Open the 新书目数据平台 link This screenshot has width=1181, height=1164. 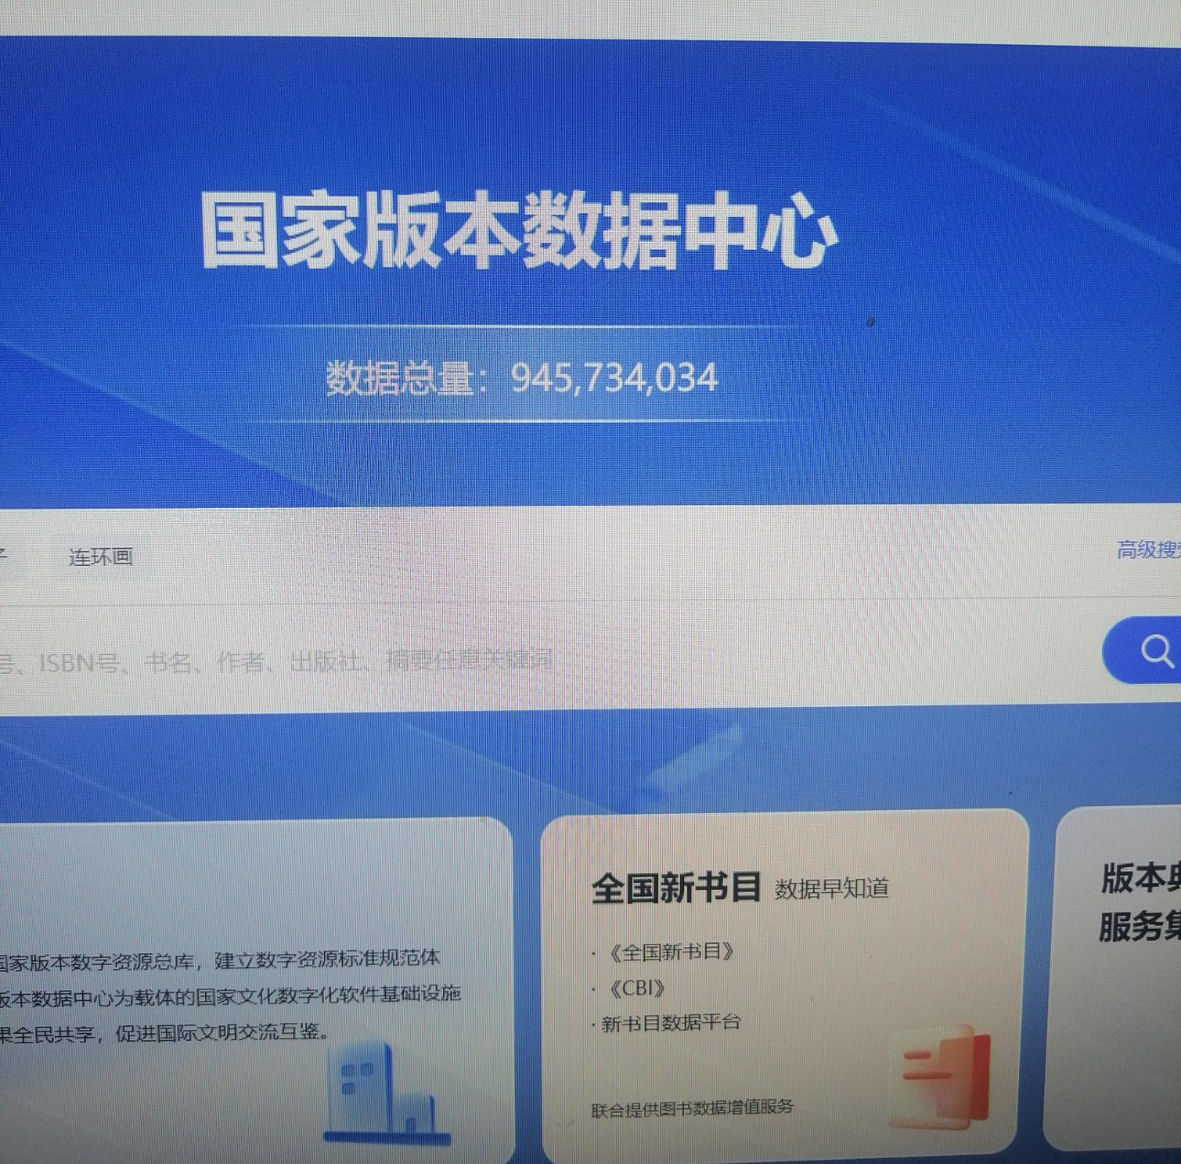tap(671, 1023)
